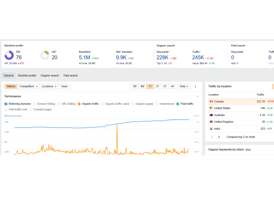Screen dimensions: 274x206
Task: Select United Kingdom 2K traffic value
Action: coord(264,122)
